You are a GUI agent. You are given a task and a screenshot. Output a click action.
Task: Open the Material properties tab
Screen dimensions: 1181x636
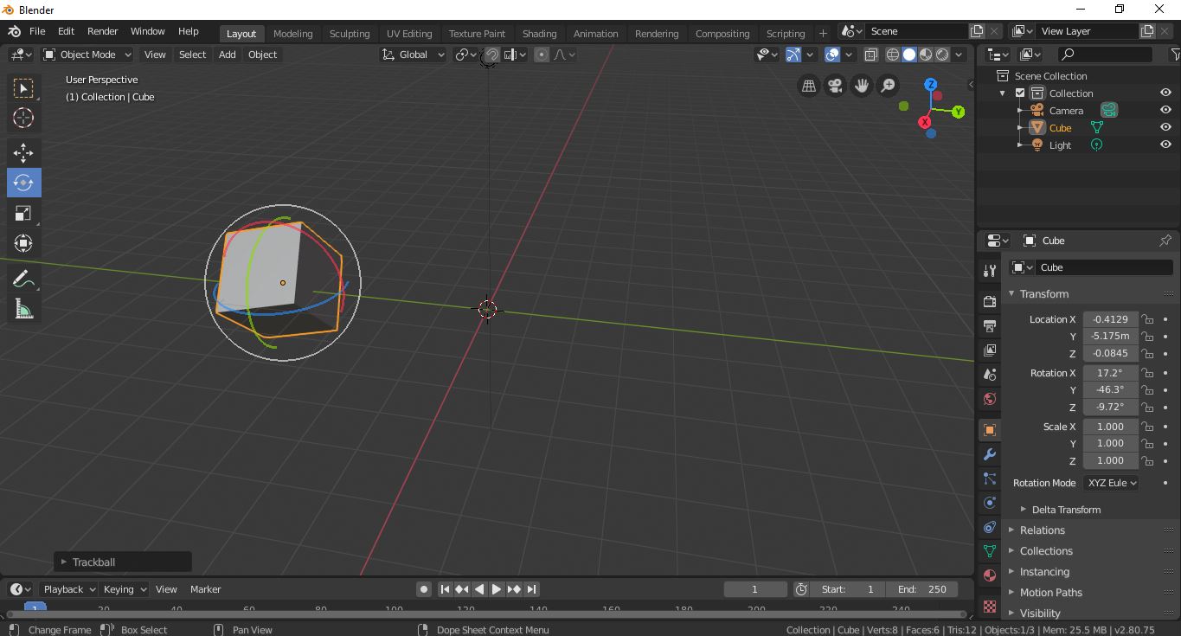coord(989,575)
